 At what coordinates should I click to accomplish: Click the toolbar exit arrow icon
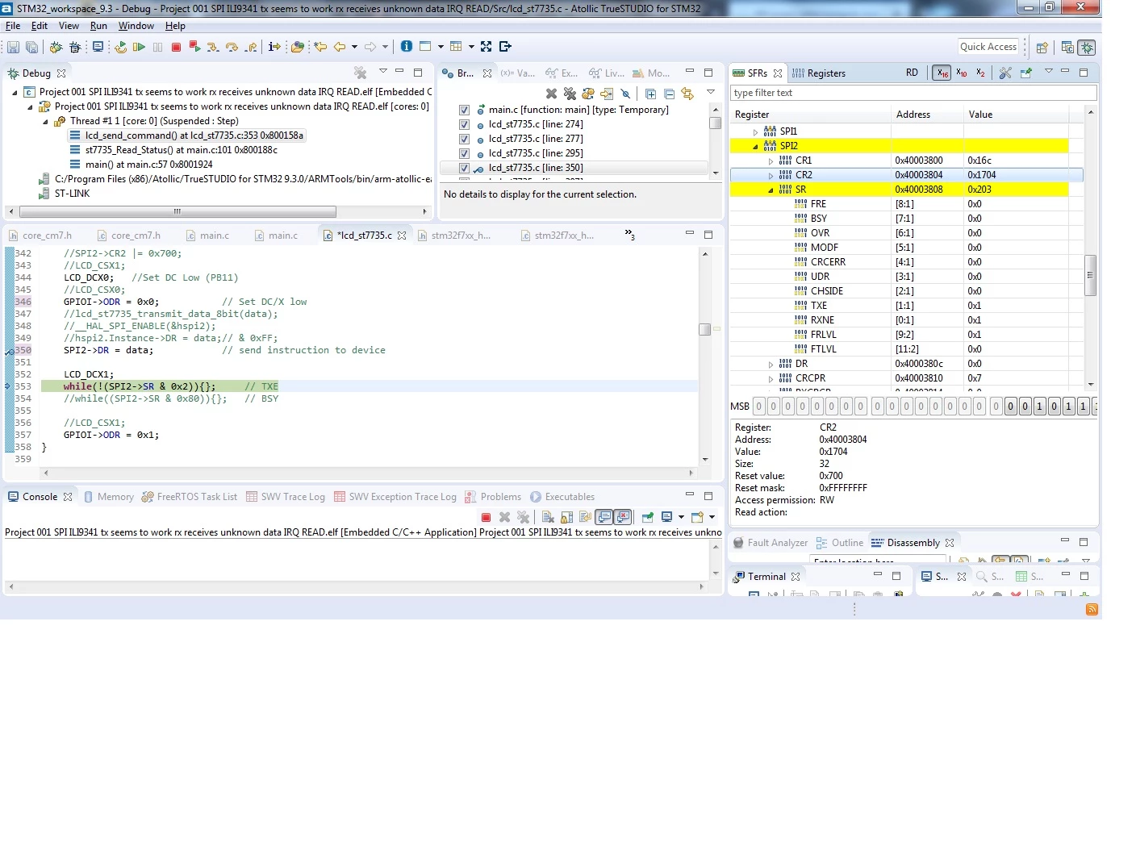tap(506, 47)
